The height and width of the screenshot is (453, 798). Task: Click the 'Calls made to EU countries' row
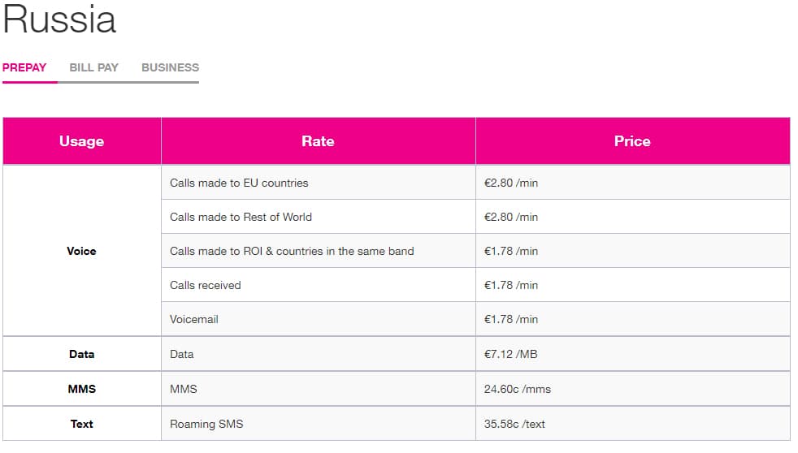(x=239, y=183)
